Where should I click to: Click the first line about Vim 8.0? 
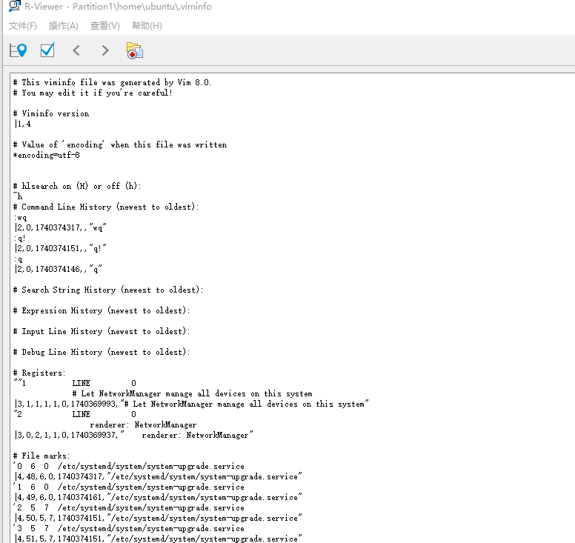click(112, 82)
